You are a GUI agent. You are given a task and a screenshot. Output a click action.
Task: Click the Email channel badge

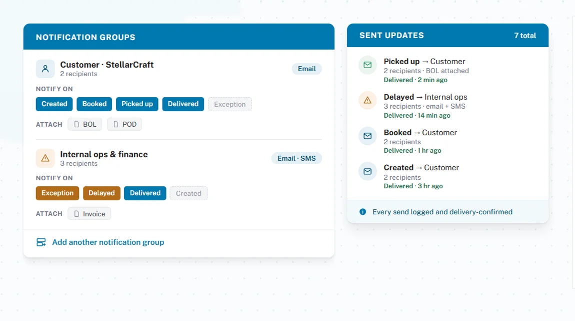point(306,69)
